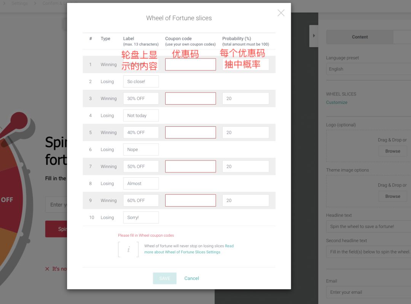Click coupon code field for slice 5

190,133
